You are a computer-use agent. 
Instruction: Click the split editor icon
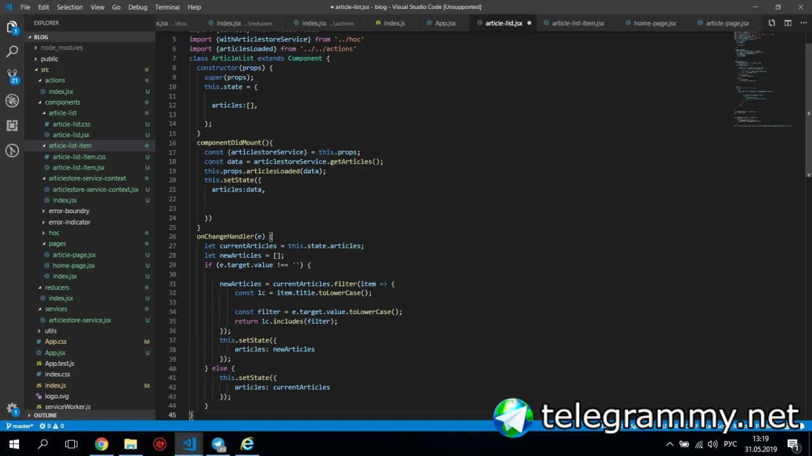pyautogui.click(x=787, y=23)
